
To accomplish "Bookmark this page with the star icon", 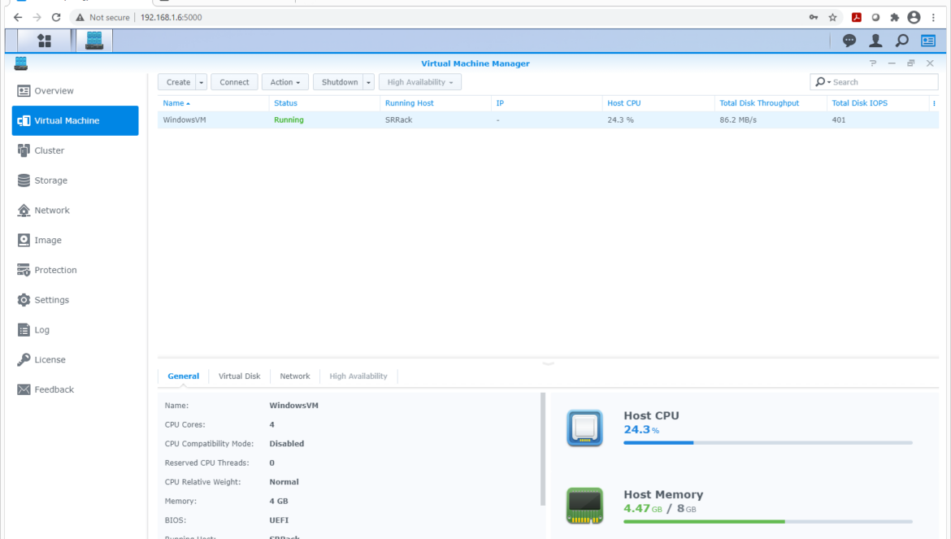I will (832, 18).
